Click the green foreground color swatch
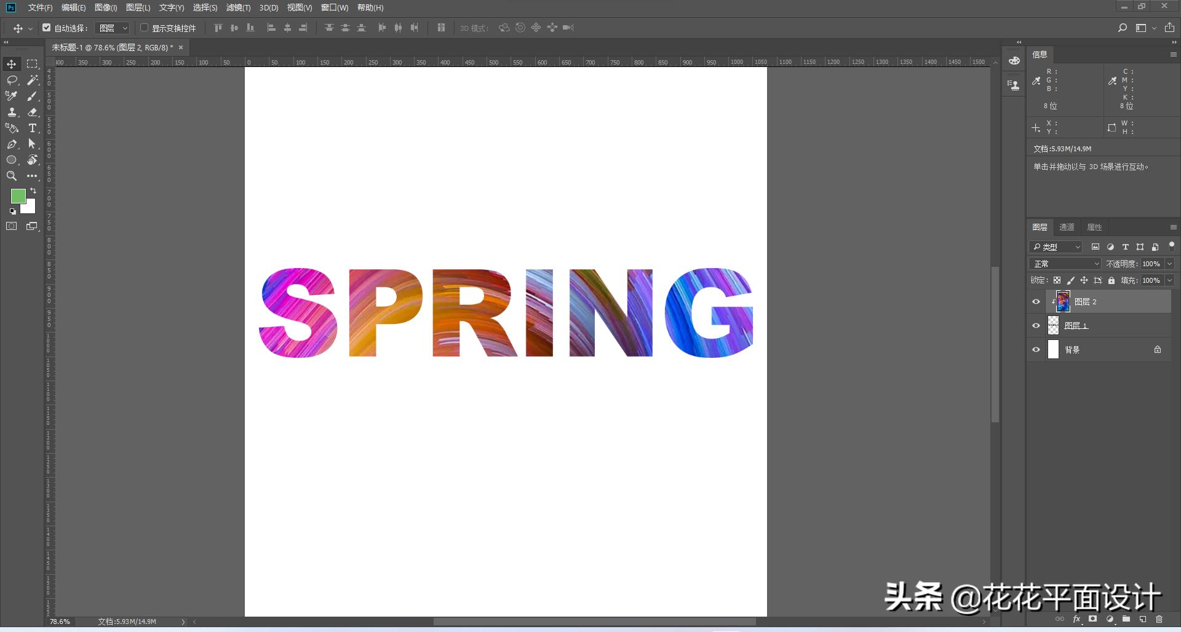Image resolution: width=1181 pixels, height=632 pixels. coord(18,196)
